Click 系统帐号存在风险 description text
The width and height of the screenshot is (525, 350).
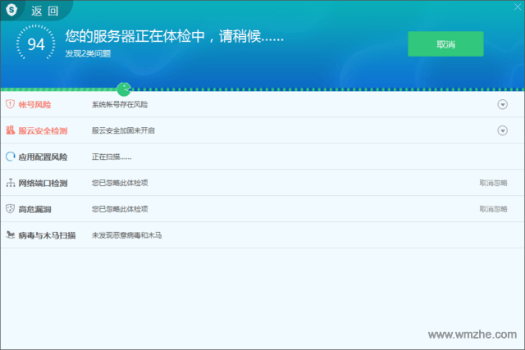coord(120,104)
